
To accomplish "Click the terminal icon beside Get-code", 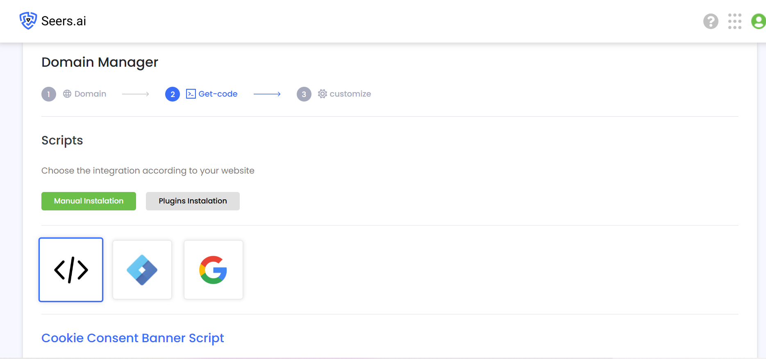I will click(191, 94).
